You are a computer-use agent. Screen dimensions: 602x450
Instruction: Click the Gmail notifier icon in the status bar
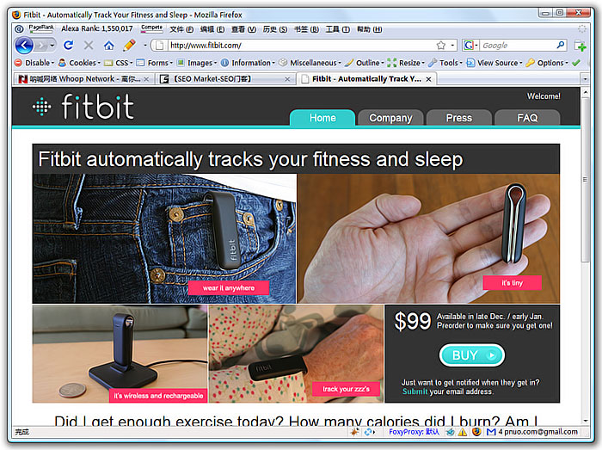click(491, 432)
